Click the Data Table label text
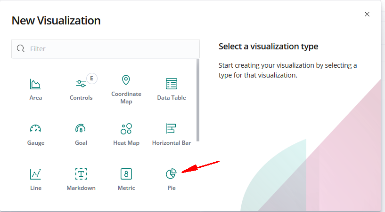This screenshot has height=212, width=385. coord(172,98)
